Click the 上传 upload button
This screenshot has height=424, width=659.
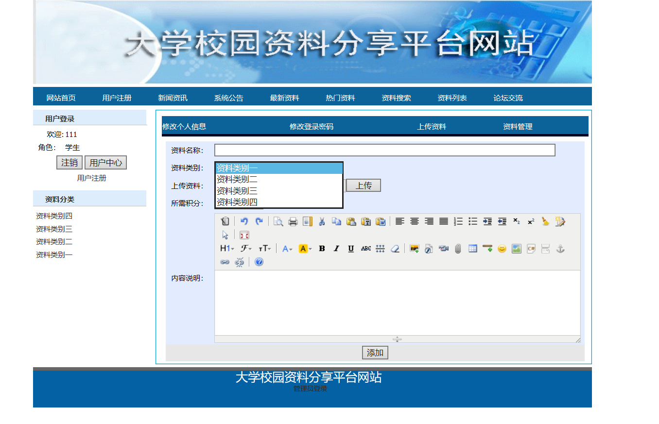tap(364, 186)
